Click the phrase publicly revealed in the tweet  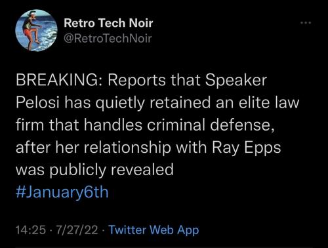point(112,170)
